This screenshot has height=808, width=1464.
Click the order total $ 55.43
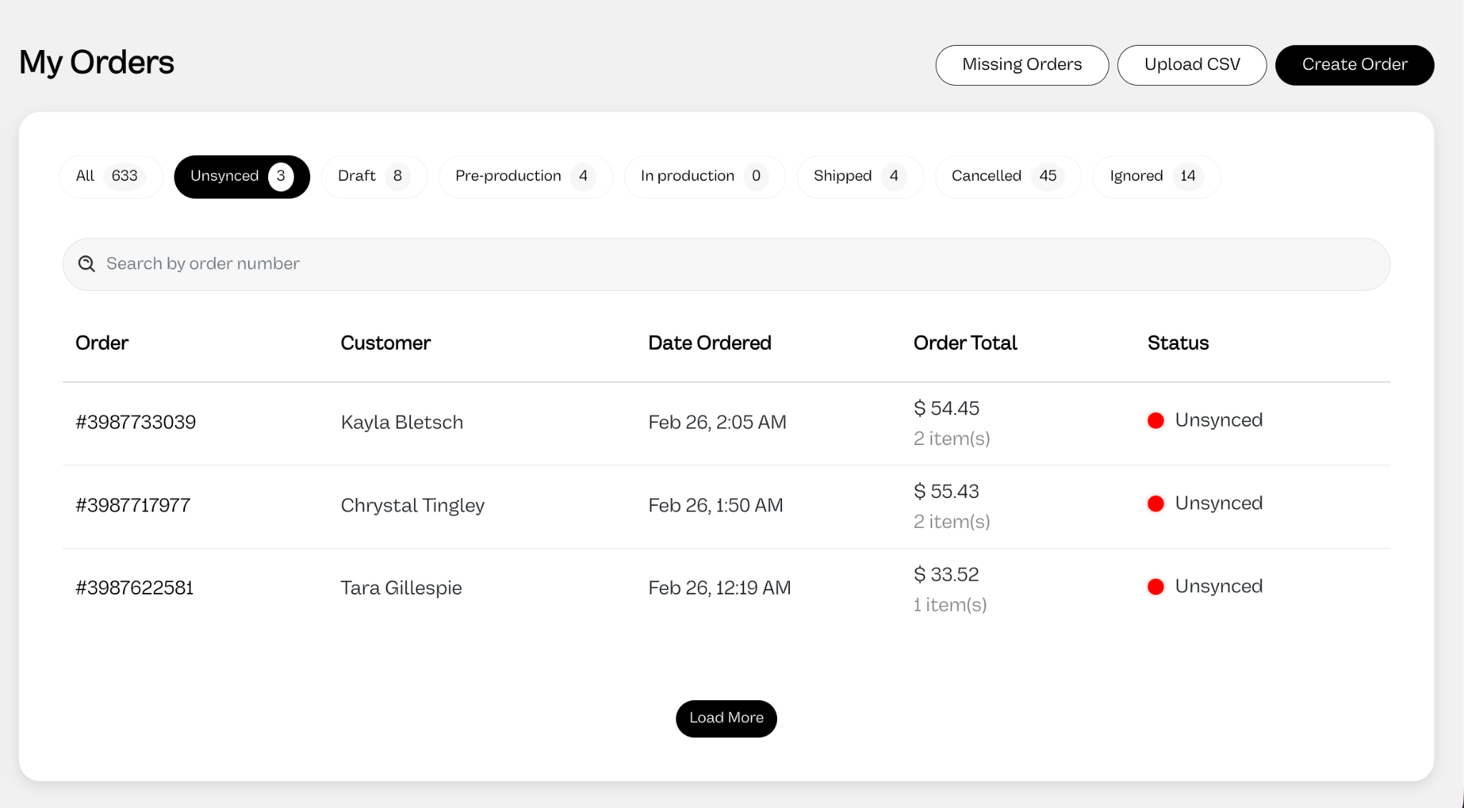(946, 492)
